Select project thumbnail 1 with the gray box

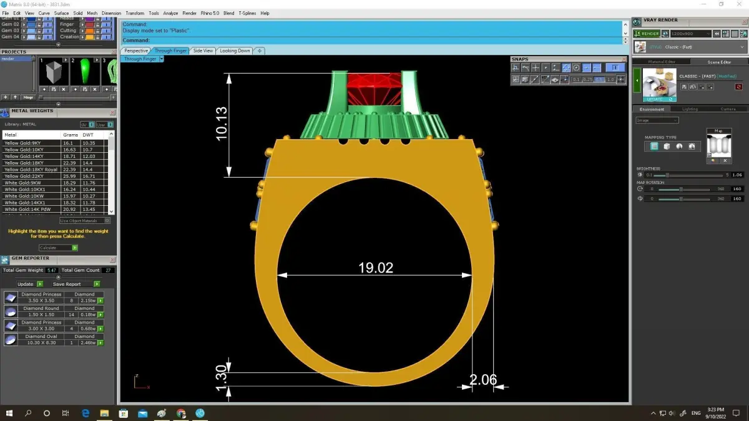[x=54, y=72]
